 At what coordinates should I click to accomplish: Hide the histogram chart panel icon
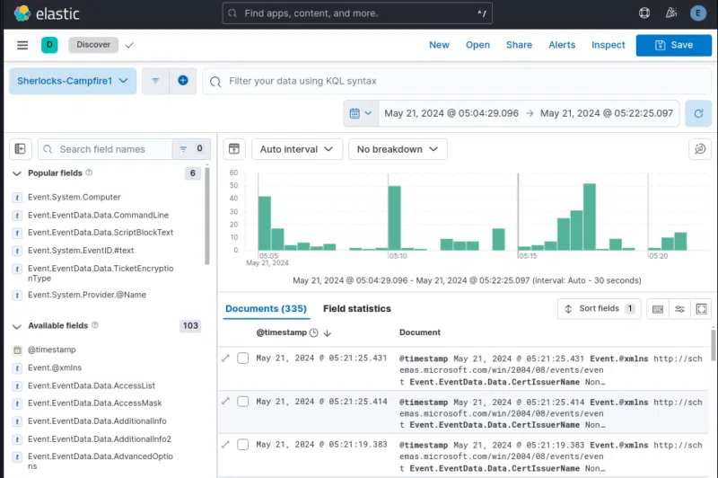point(232,149)
